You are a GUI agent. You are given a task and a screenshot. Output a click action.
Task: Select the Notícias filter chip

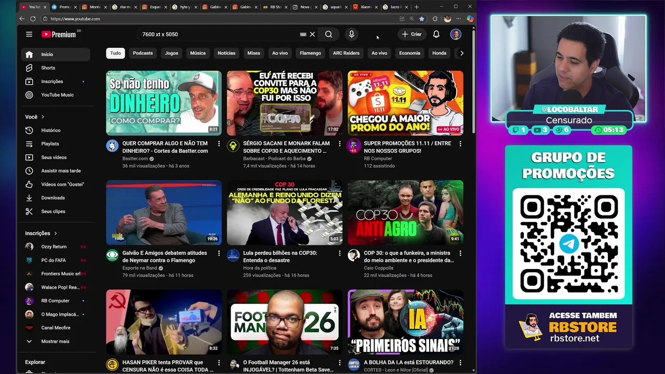tap(227, 53)
